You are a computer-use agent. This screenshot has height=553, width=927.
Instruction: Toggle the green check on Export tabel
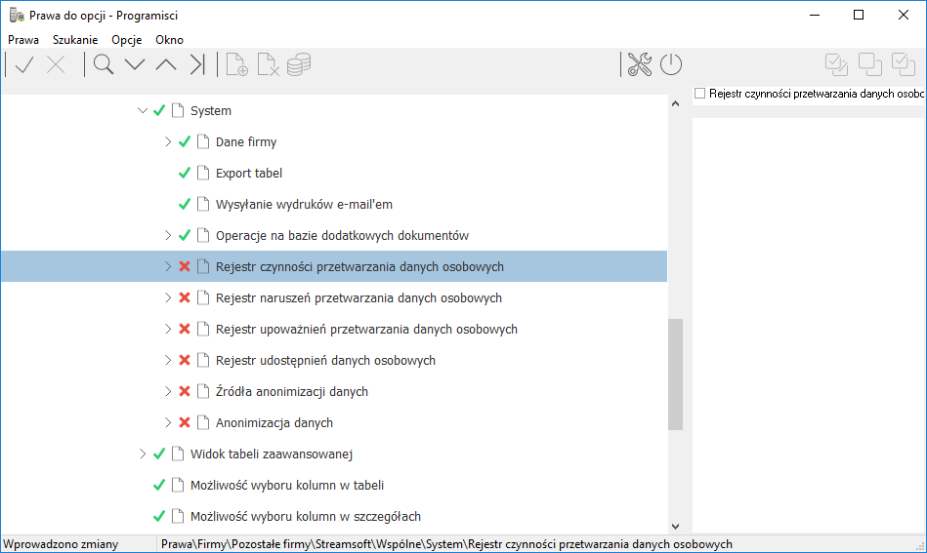185,173
